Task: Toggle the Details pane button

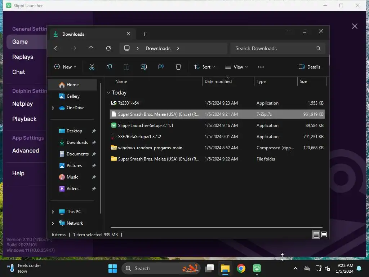Action: 309,67
